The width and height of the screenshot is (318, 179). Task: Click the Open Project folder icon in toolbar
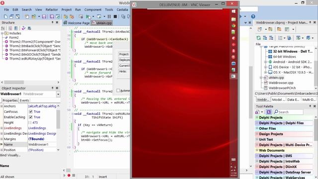point(34,16)
